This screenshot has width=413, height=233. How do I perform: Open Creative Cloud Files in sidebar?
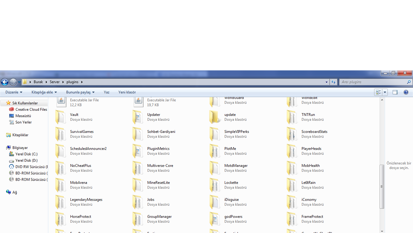tap(31, 110)
